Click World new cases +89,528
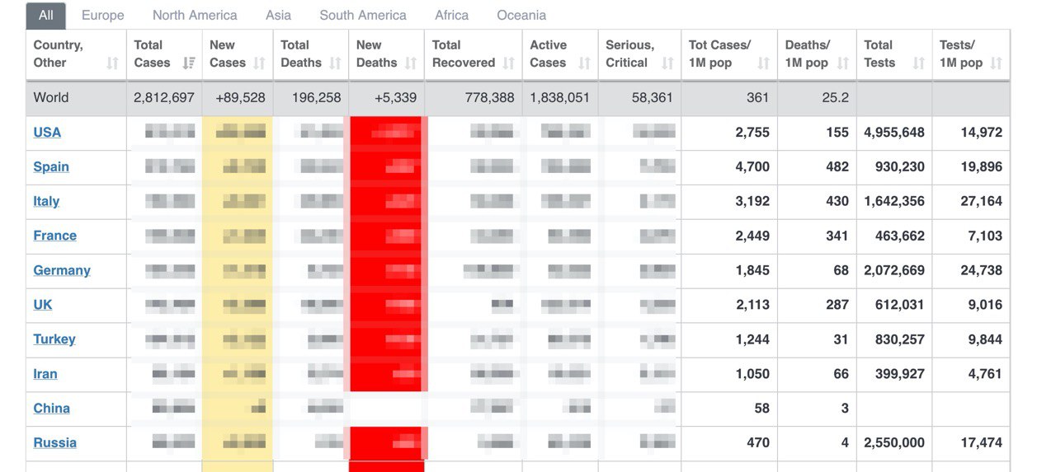 click(x=241, y=98)
